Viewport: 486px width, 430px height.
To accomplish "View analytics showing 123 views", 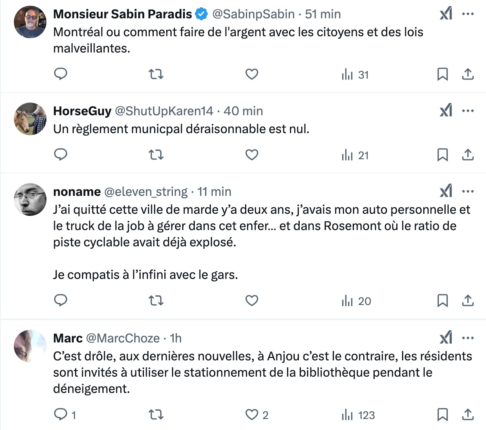I will 358,415.
